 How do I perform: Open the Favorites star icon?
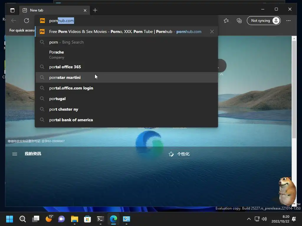coord(226,21)
